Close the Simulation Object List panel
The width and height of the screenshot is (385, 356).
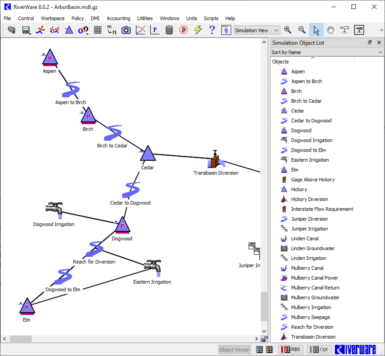click(379, 43)
